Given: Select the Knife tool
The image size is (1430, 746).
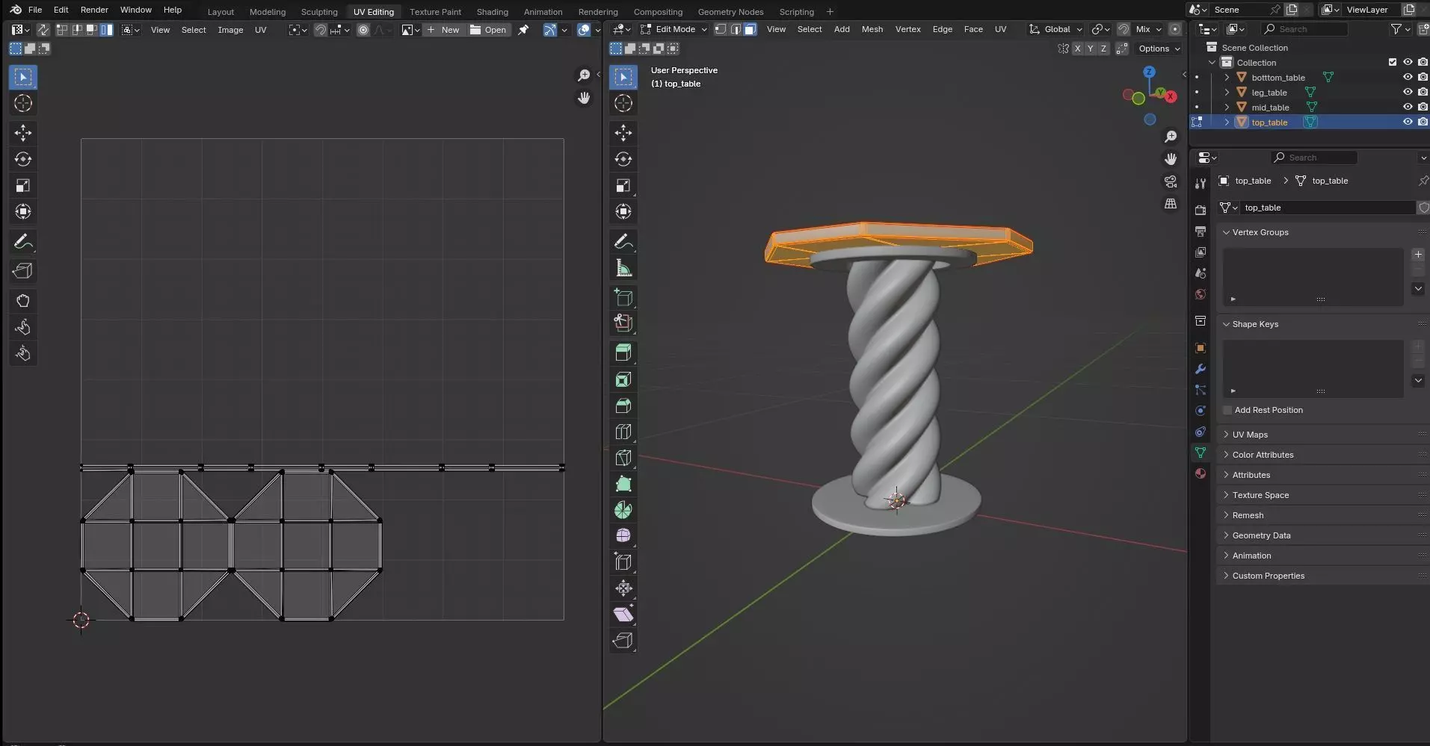Looking at the screenshot, I should tap(623, 458).
